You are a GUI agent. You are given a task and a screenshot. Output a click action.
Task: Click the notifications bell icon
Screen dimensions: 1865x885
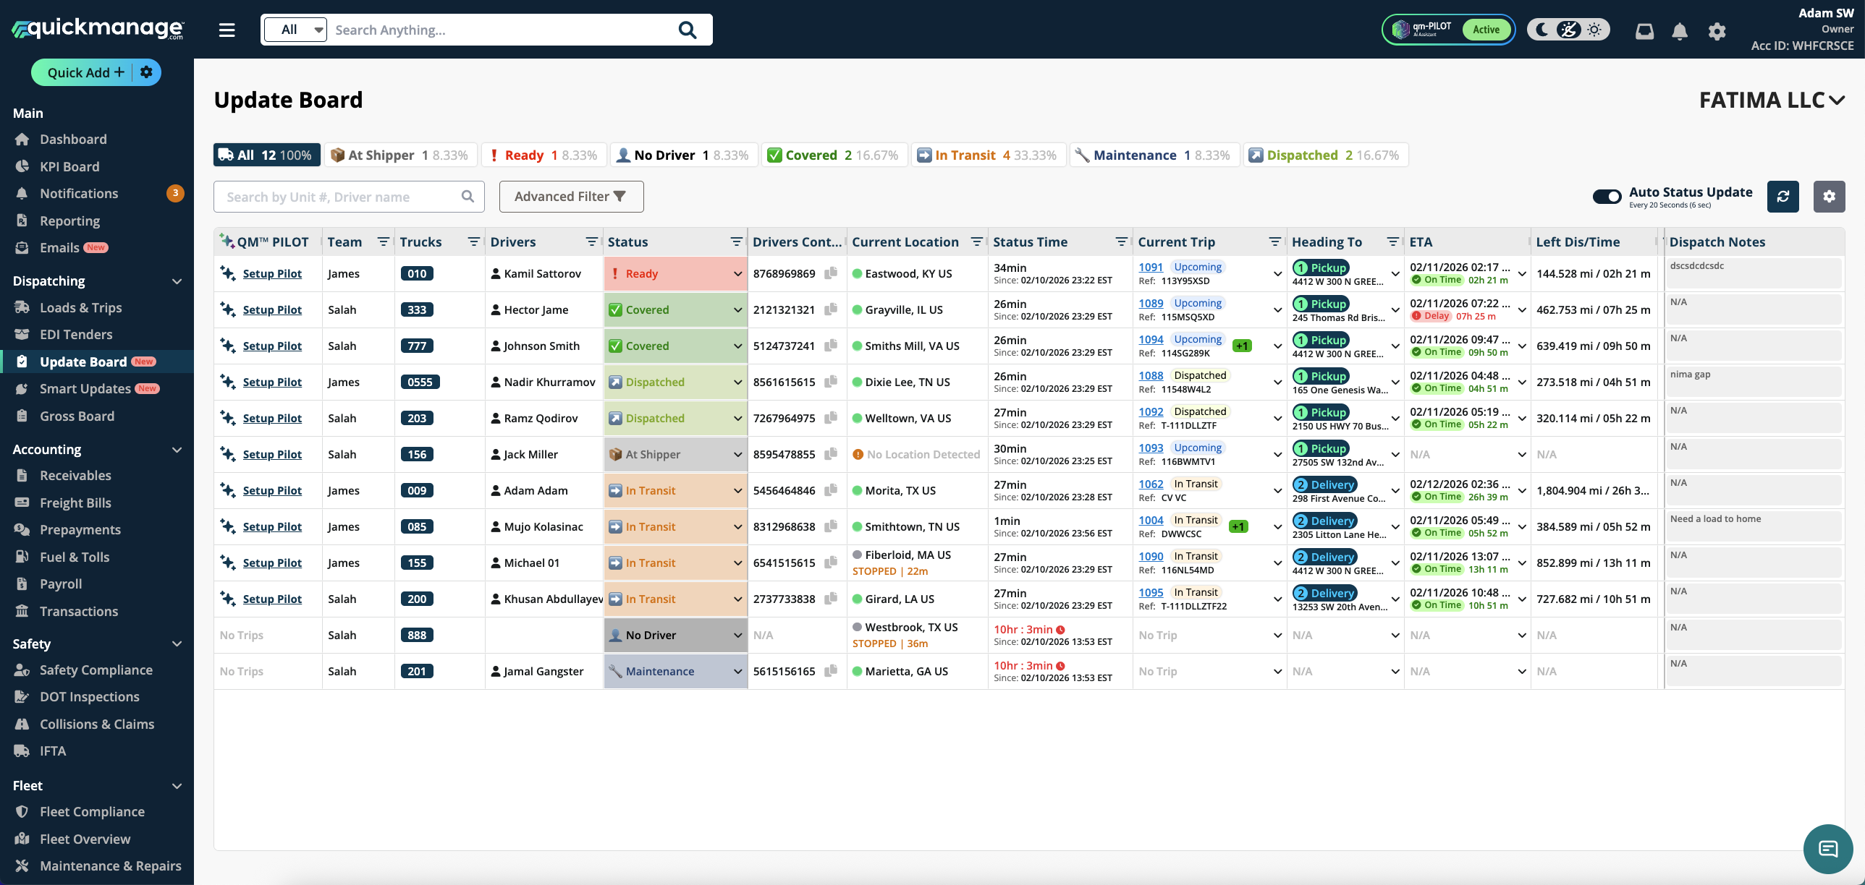(x=1680, y=30)
